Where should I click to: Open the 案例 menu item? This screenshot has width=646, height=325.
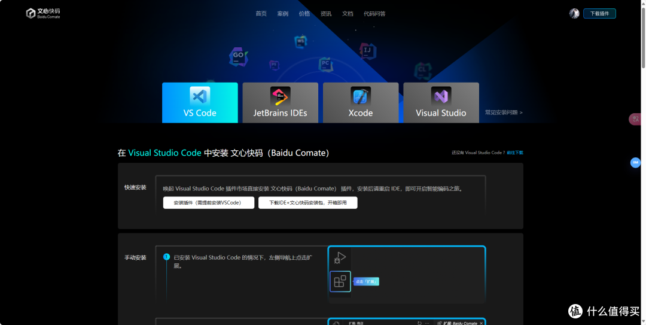pyautogui.click(x=282, y=14)
